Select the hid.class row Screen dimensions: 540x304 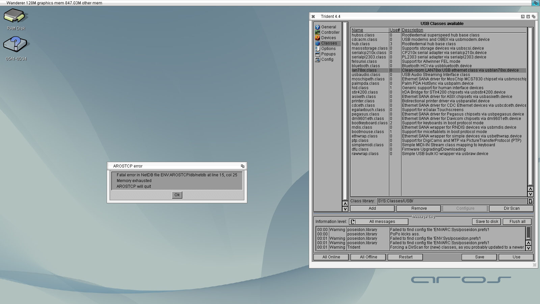(439, 88)
